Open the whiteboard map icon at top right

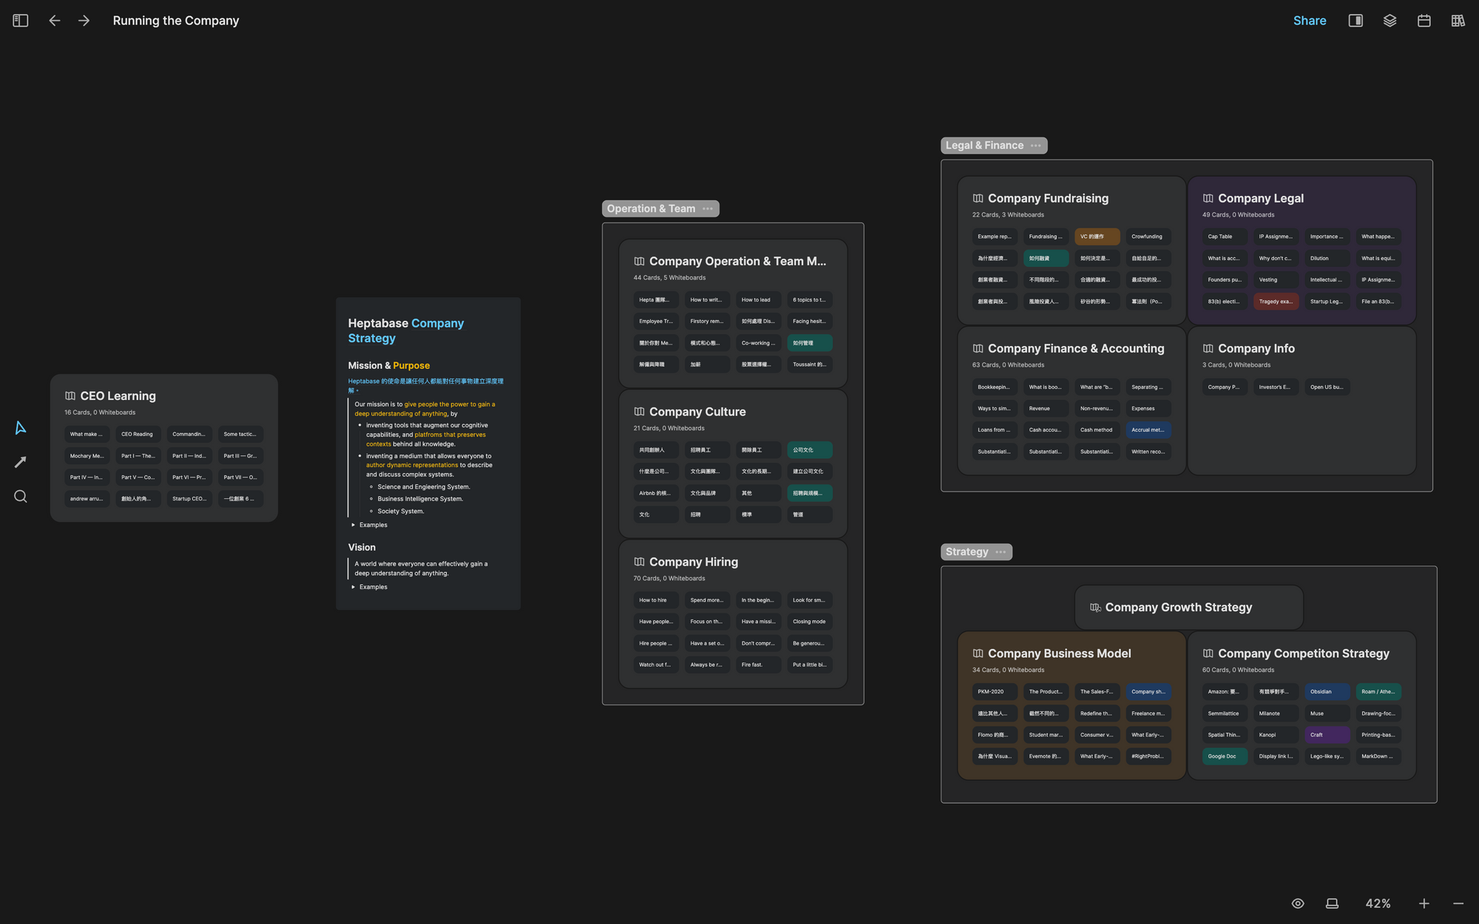coord(1458,21)
